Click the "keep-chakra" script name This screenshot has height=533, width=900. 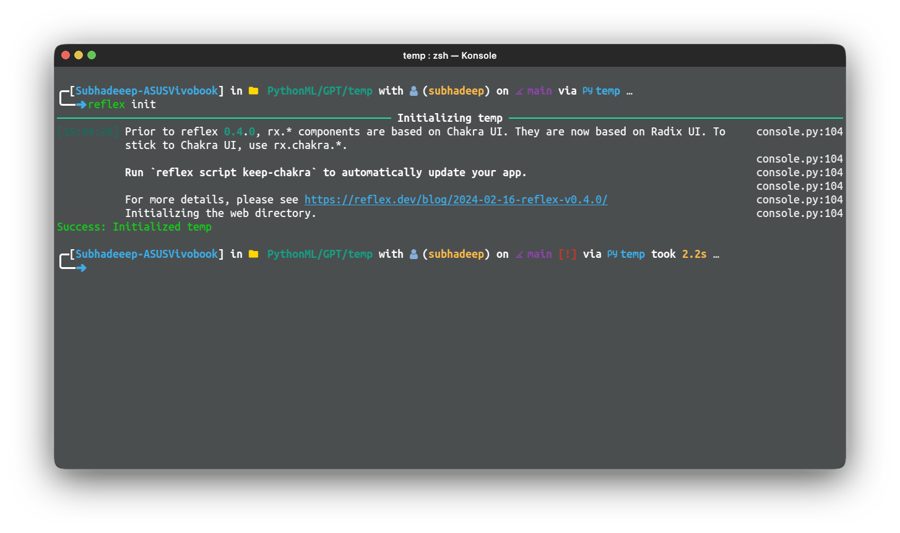click(277, 173)
